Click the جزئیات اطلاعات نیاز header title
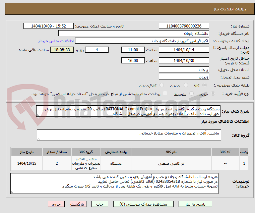Screen dimensions: 255x213 [x=230, y=9]
